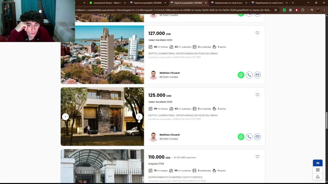Image resolution: width=328 pixels, height=184 pixels.
Task: Agent photo on the 125.000 USD listing
Action: pos(153,137)
